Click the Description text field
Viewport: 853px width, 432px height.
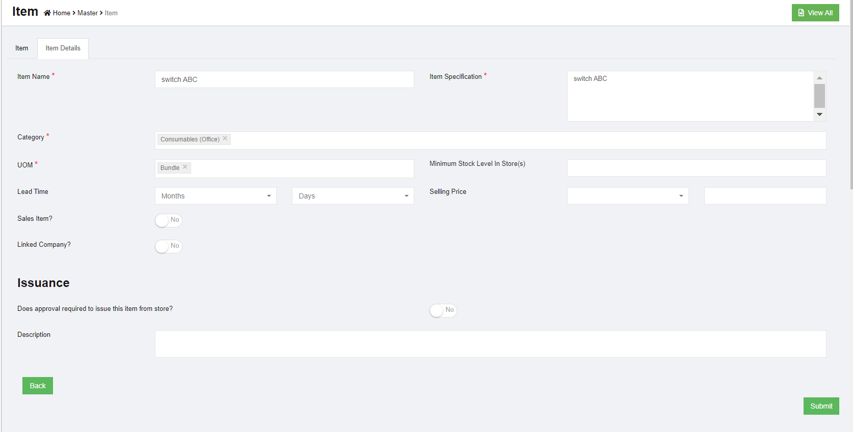(x=490, y=344)
